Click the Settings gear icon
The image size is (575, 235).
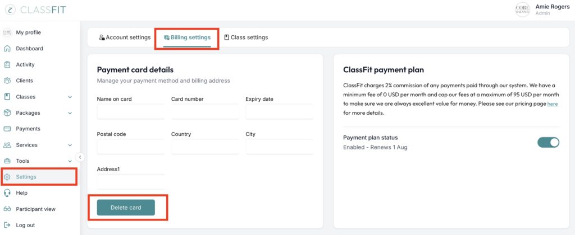7,177
